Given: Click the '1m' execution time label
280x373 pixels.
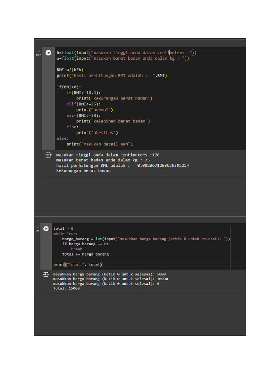Looking at the screenshot, I should click(x=37, y=231).
